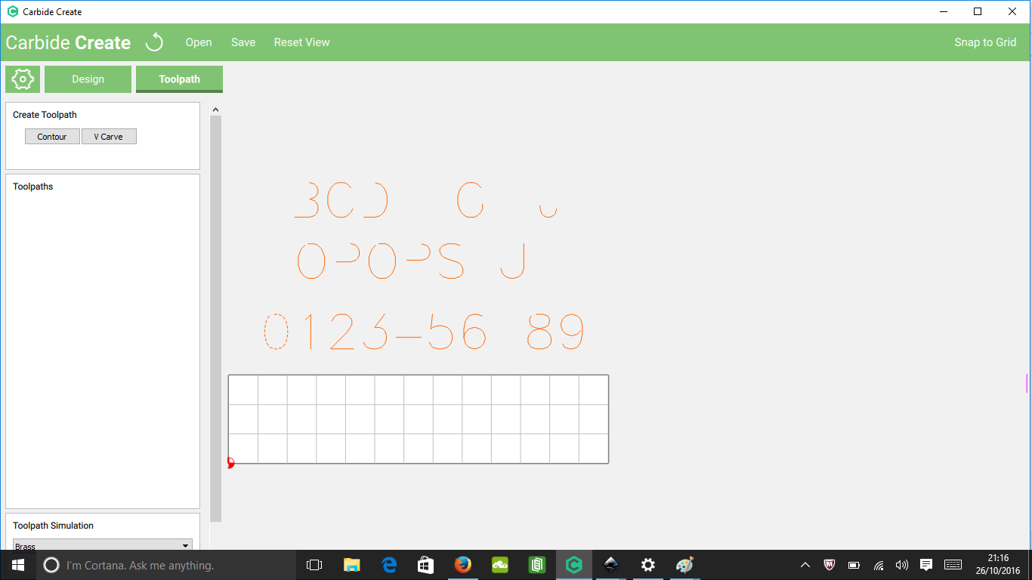Click the red origin marker on stock

click(x=230, y=463)
